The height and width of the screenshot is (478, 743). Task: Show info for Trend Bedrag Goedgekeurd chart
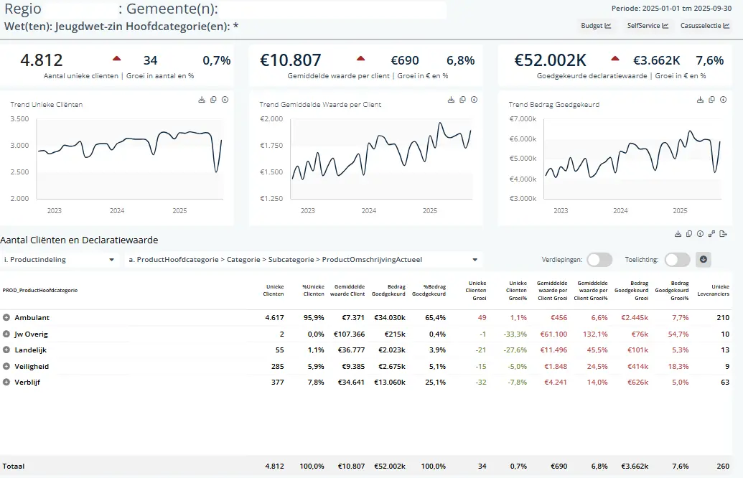coord(723,100)
